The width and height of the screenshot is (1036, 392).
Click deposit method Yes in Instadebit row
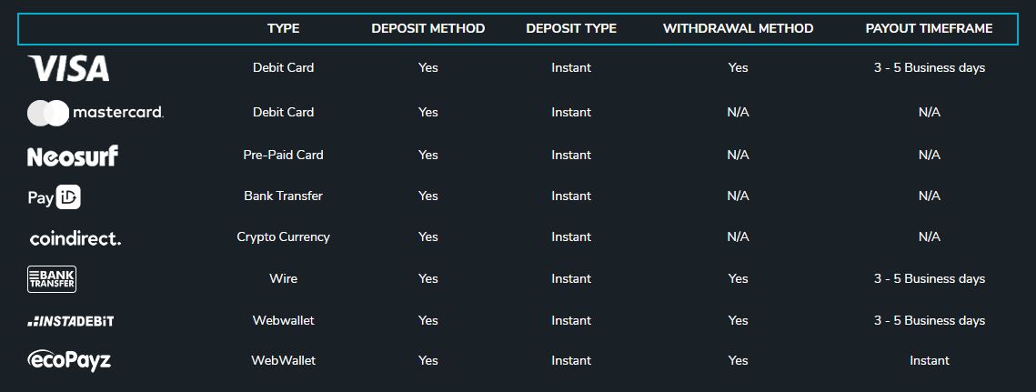click(x=428, y=320)
